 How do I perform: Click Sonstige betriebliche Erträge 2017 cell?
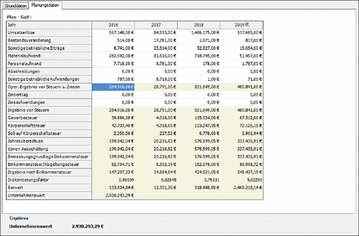157,48
